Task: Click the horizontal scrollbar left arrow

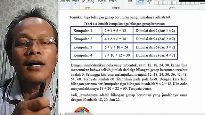Action: click(x=60, y=114)
